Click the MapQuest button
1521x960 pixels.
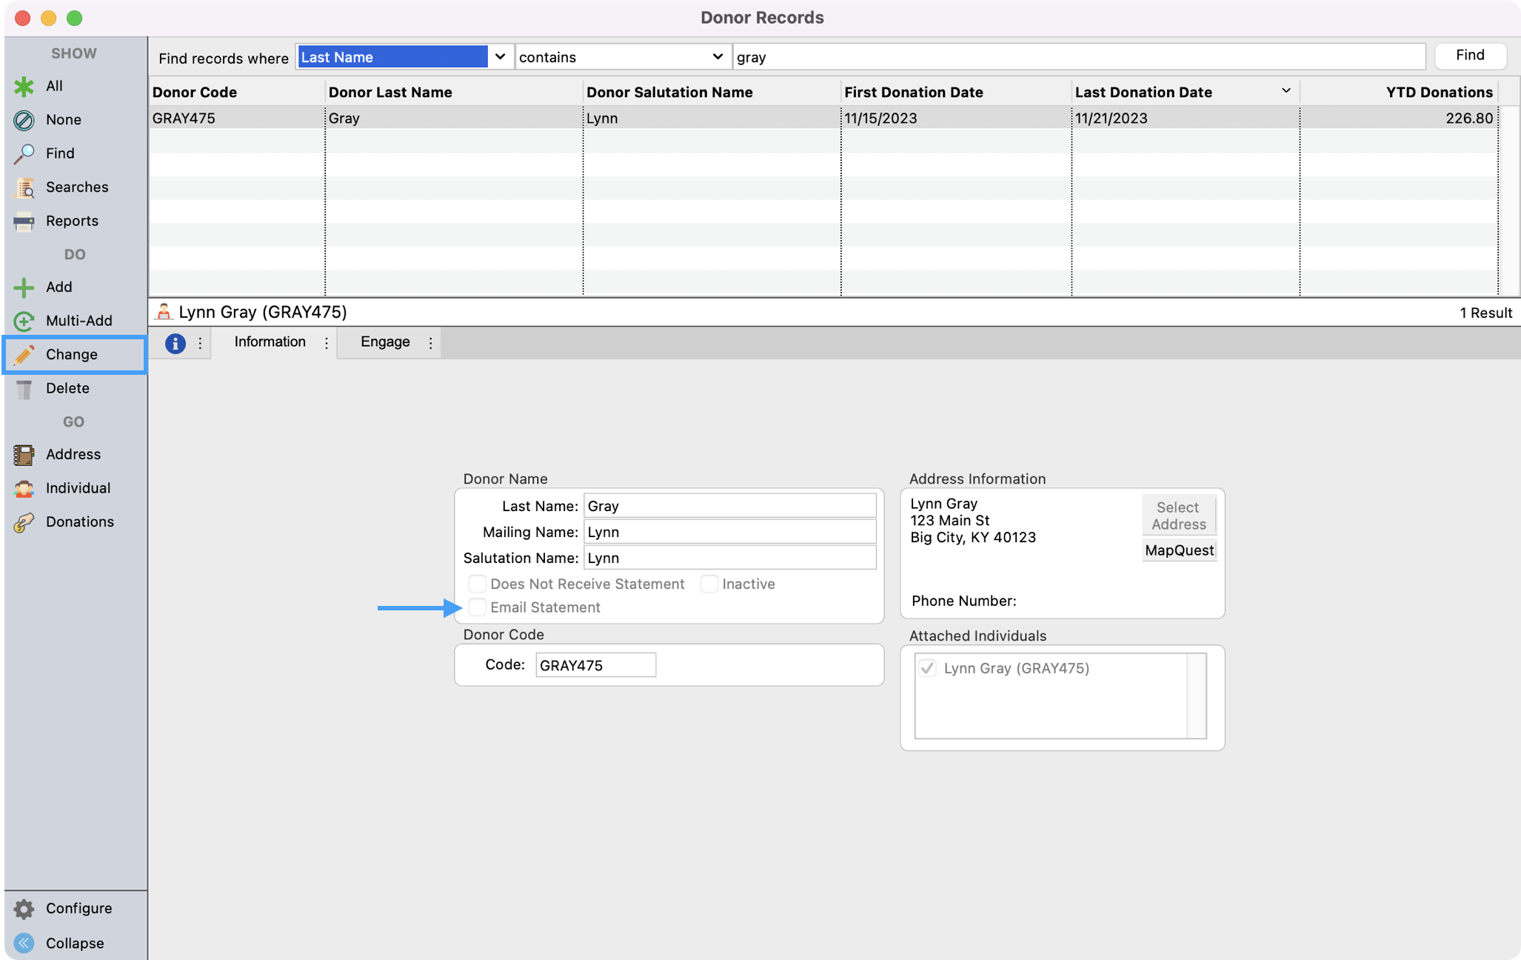click(x=1179, y=550)
